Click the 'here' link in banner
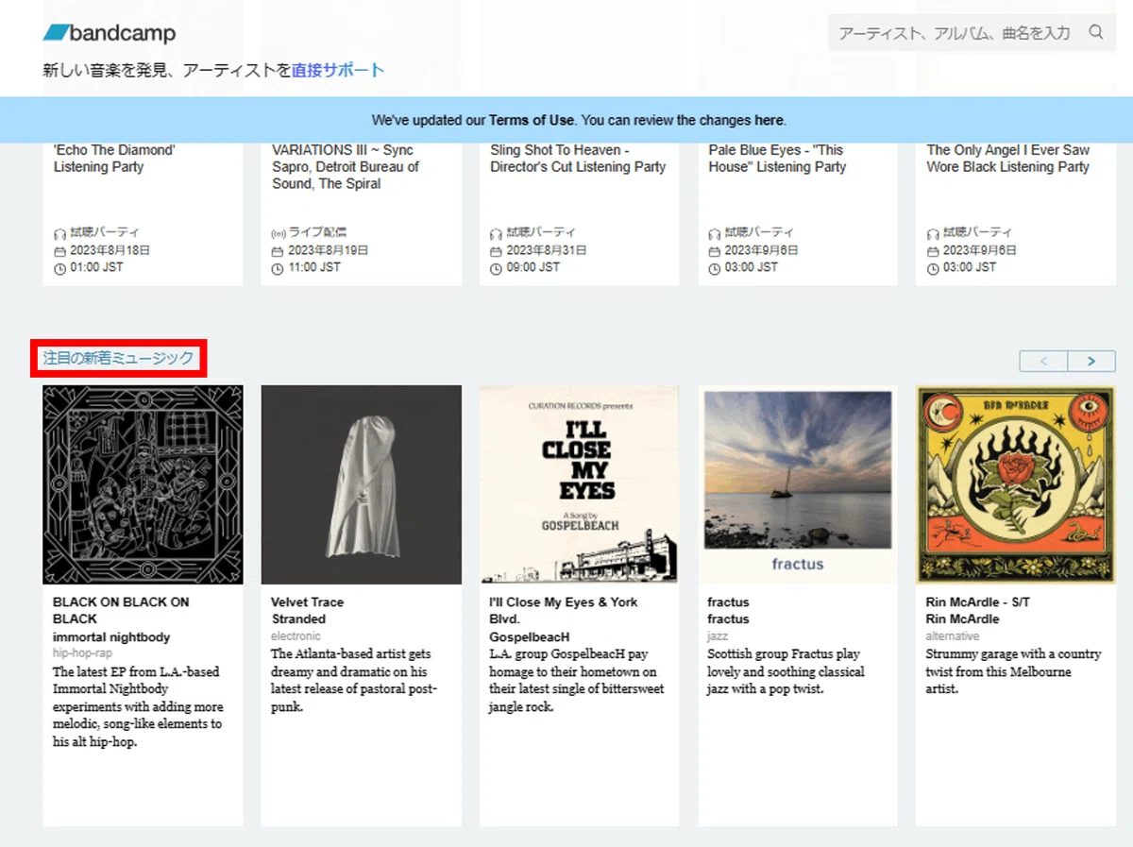 click(769, 120)
